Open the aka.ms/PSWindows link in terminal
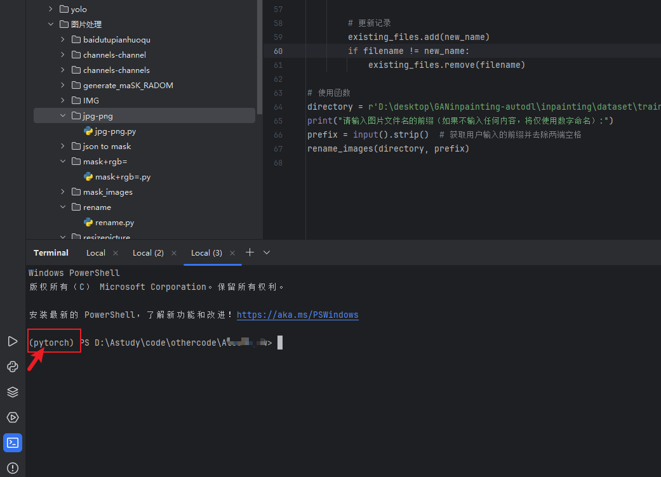Screen dimensions: 661x477 [297, 314]
